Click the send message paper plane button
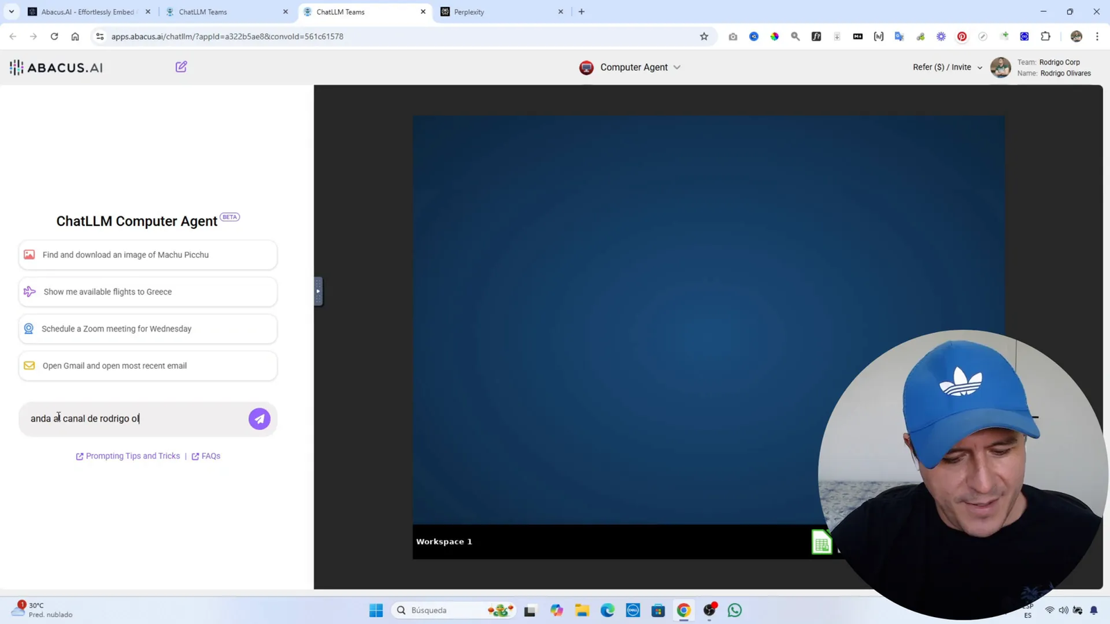 pyautogui.click(x=259, y=418)
